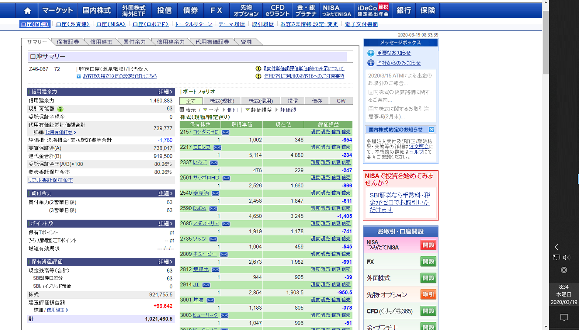579x330 pixels.
Task: Click the NISA 開設 button
Action: click(x=428, y=245)
